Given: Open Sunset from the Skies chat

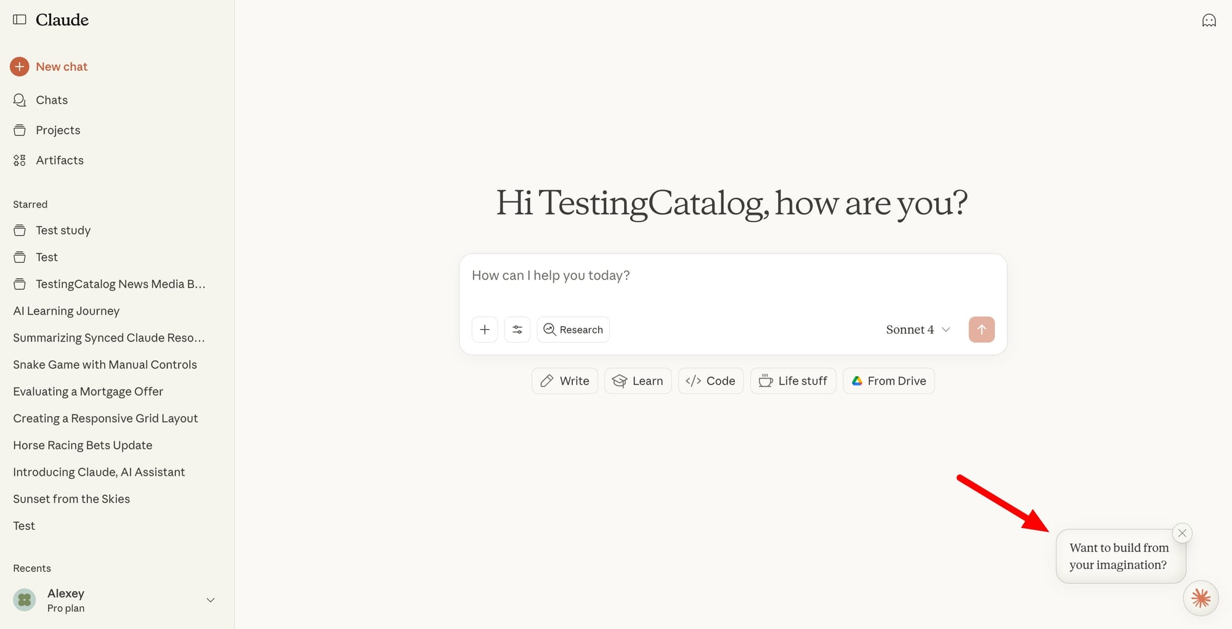Looking at the screenshot, I should coord(71,499).
